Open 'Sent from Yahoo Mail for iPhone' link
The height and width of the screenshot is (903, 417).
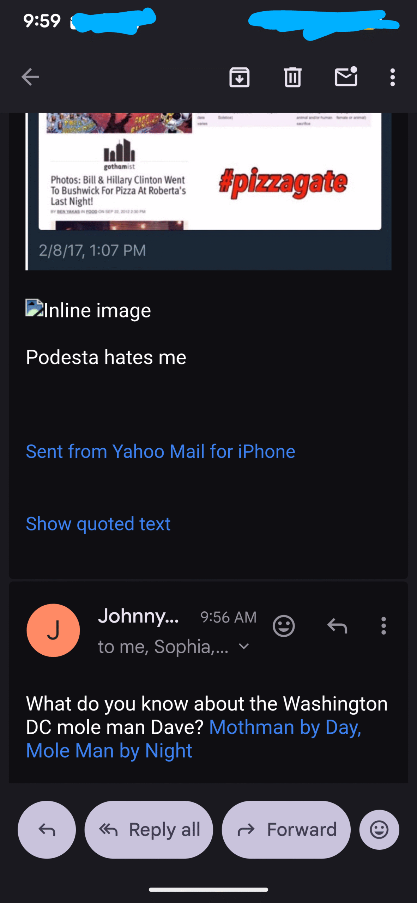click(161, 451)
